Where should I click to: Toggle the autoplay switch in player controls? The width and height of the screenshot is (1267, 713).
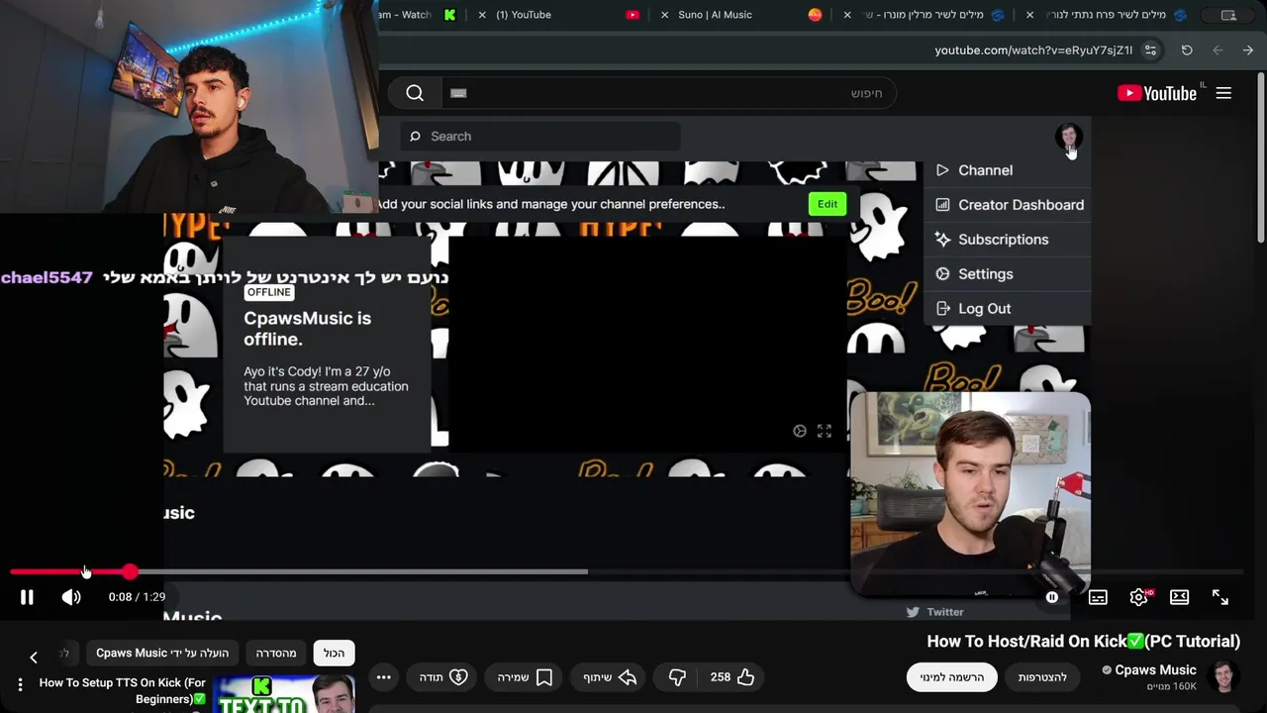(1052, 597)
